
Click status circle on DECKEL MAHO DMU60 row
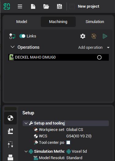point(99,58)
